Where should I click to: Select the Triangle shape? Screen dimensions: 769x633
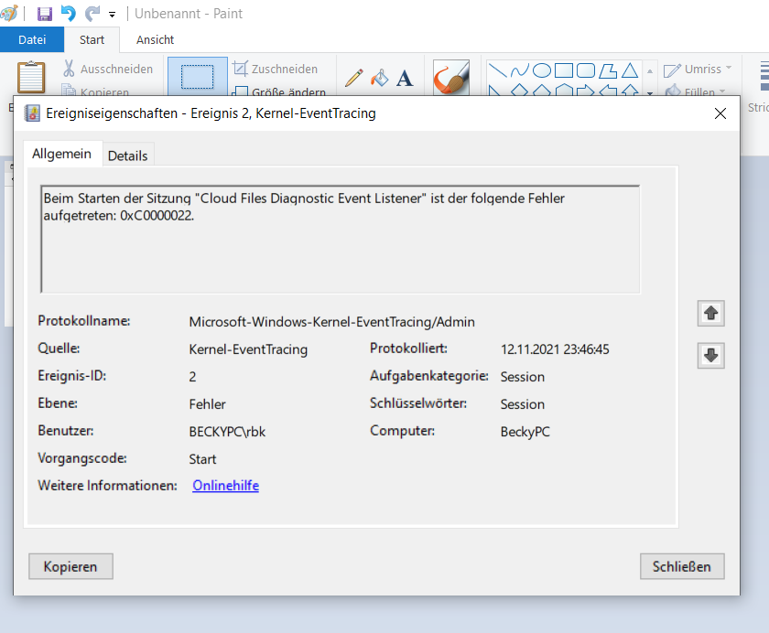pyautogui.click(x=630, y=70)
